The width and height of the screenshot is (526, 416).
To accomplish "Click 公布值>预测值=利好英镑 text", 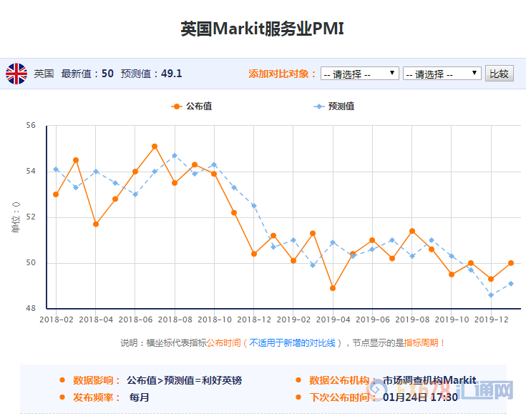I will pyautogui.click(x=184, y=380).
